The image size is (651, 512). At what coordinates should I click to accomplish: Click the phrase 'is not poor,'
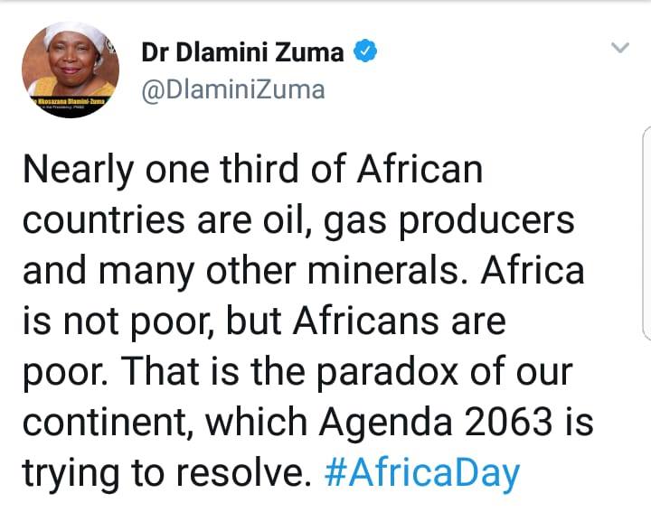click(x=118, y=322)
